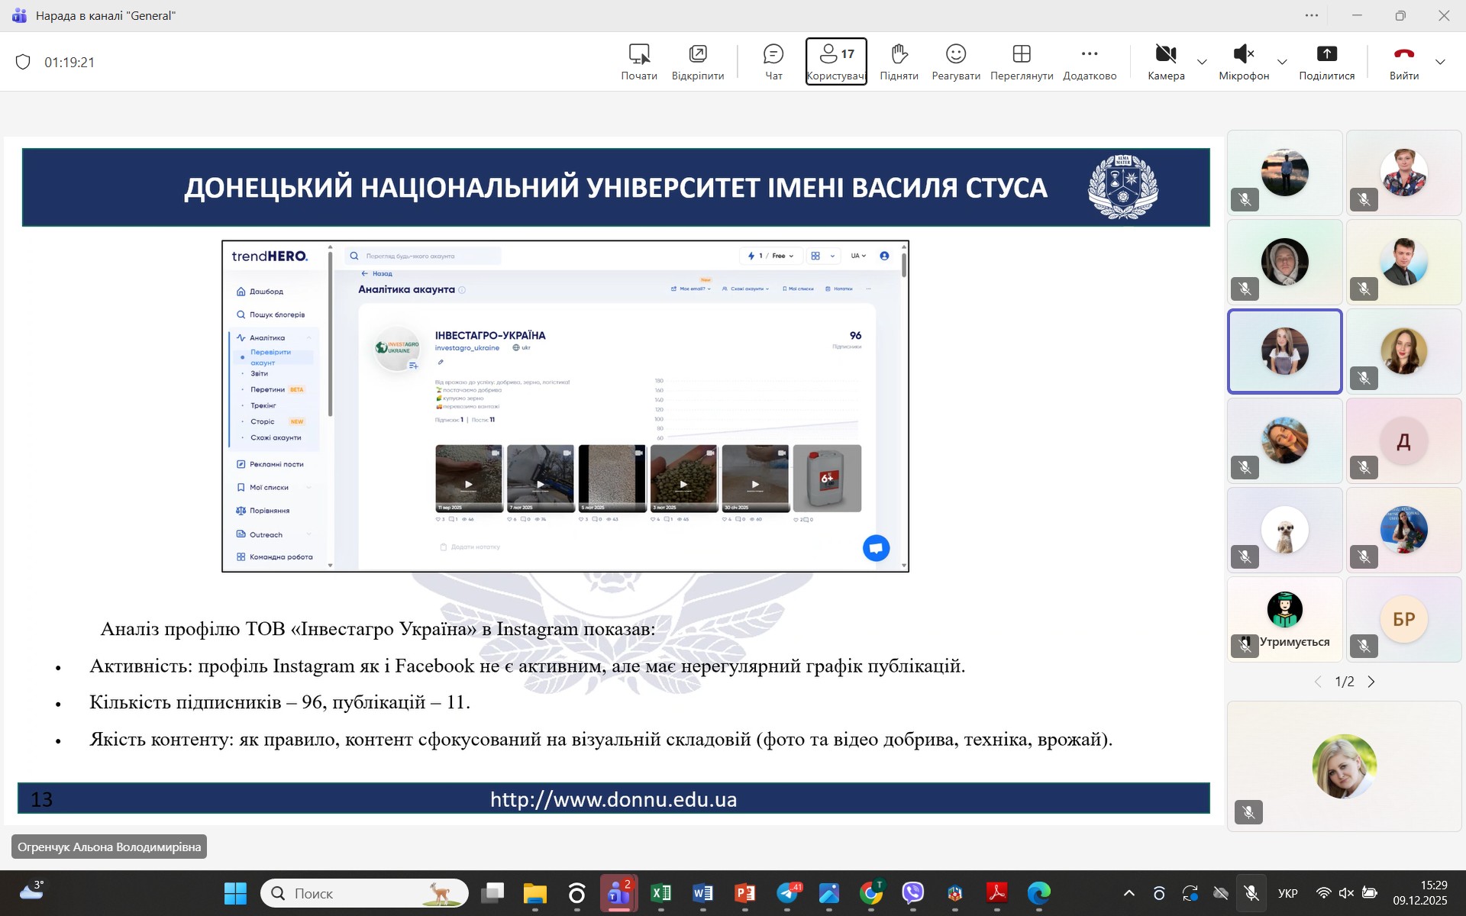The height and width of the screenshot is (916, 1466).
Task: Open the Chat panel
Action: (x=773, y=61)
